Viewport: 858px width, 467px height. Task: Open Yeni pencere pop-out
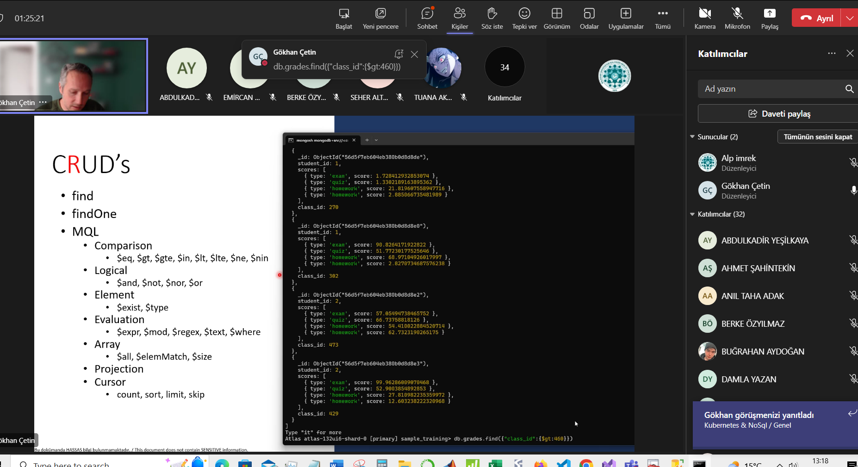380,19
